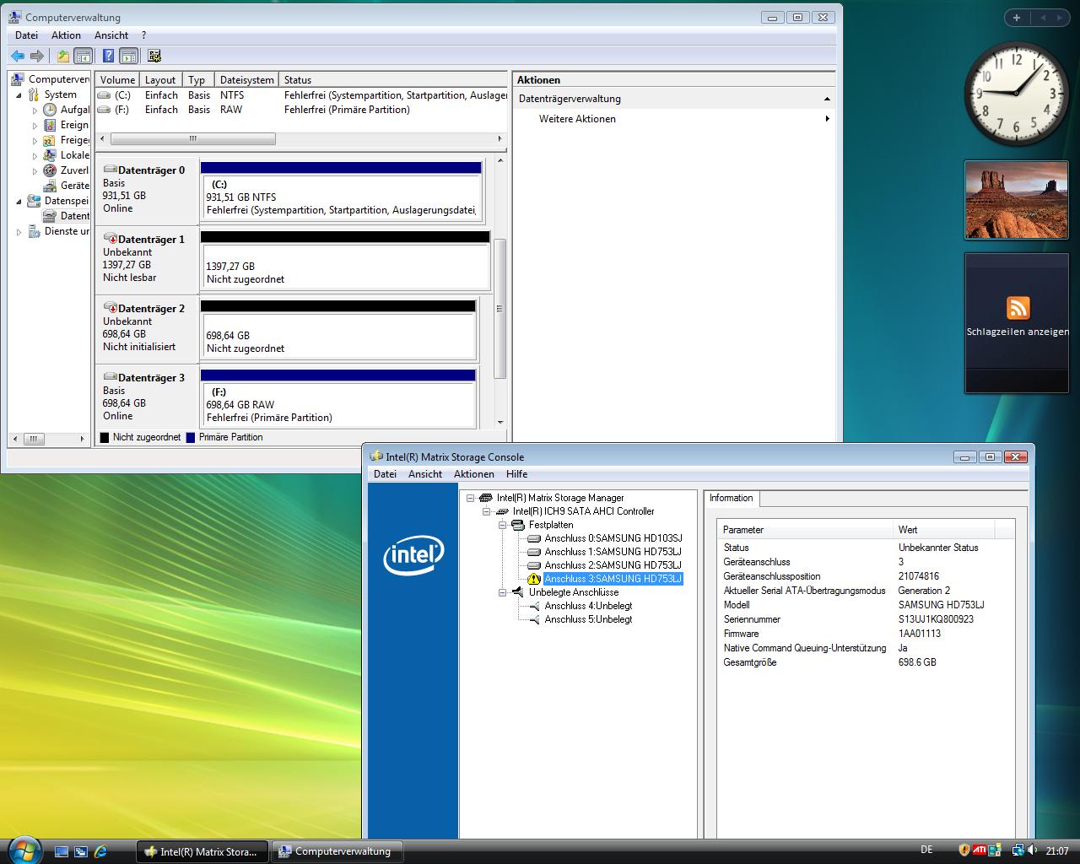Collapse the Unbelegte Anschlüsse node

(x=503, y=592)
